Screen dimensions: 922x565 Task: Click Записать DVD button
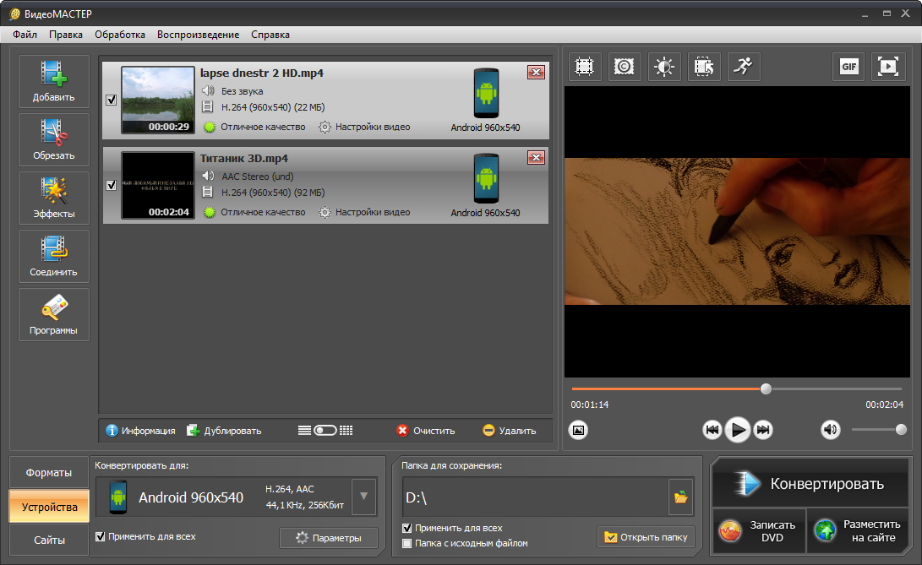tap(759, 530)
